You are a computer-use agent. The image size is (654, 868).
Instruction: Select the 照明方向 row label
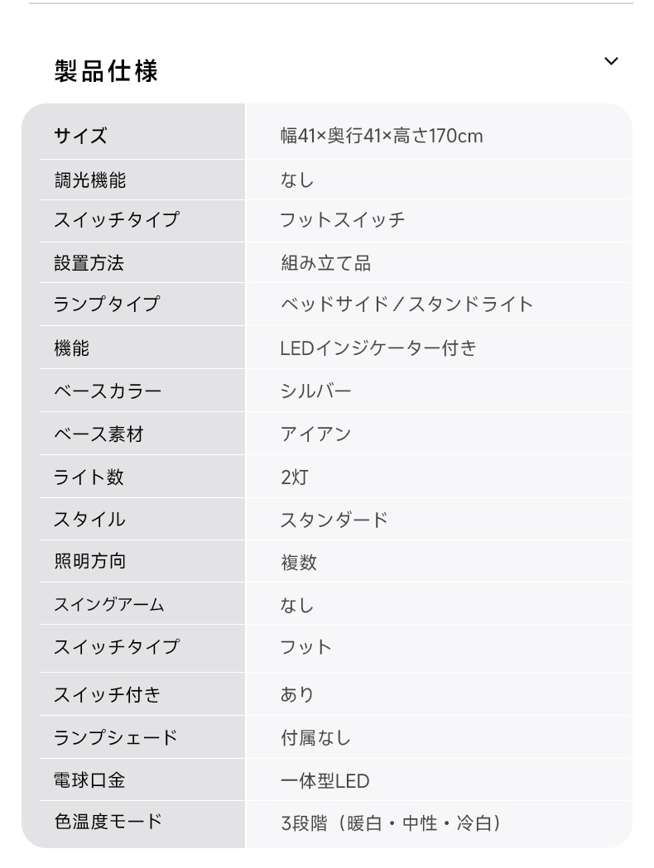click(x=90, y=561)
